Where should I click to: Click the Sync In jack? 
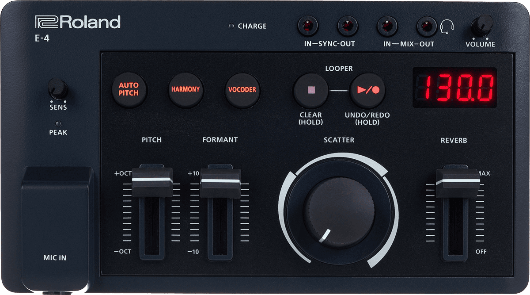[x=309, y=26]
